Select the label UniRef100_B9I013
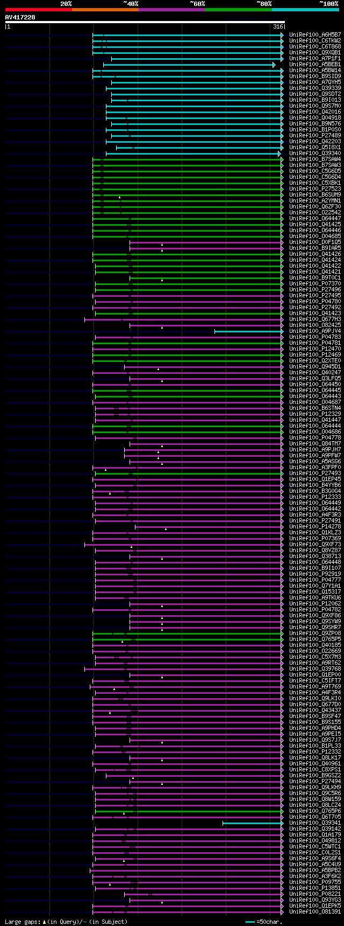This screenshot has width=344, height=926. coord(315,100)
